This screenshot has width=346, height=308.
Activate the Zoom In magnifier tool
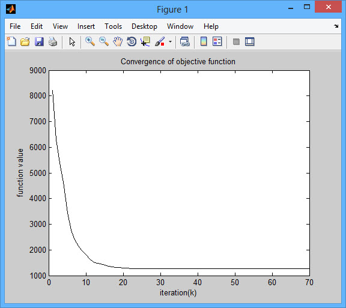(90, 41)
